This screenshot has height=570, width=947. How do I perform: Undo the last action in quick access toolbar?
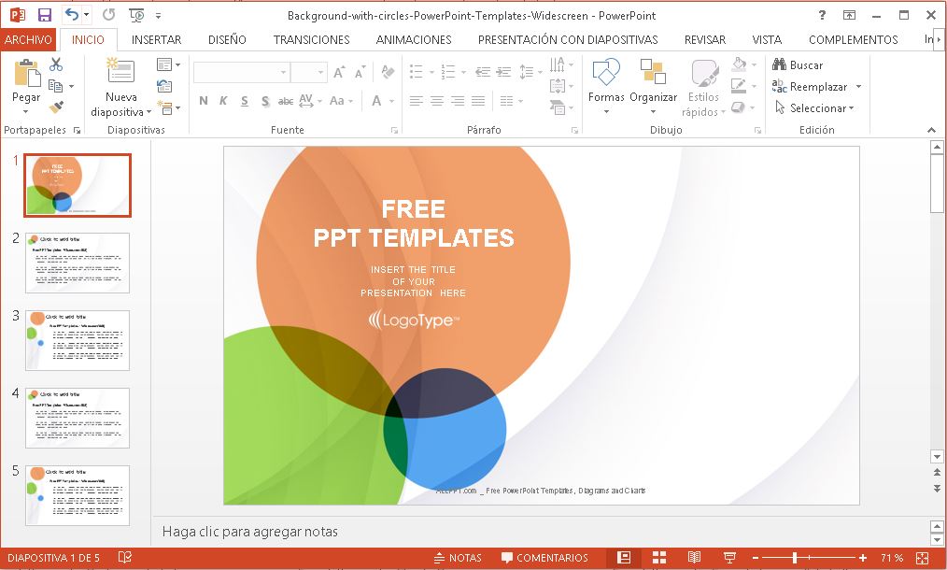point(71,15)
